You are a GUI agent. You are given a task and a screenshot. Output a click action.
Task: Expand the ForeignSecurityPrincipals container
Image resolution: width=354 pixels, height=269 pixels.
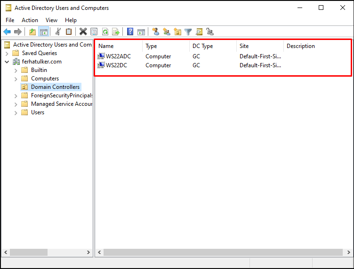coord(16,96)
